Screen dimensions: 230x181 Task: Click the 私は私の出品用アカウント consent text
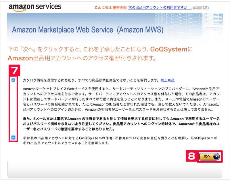[x=120, y=140]
